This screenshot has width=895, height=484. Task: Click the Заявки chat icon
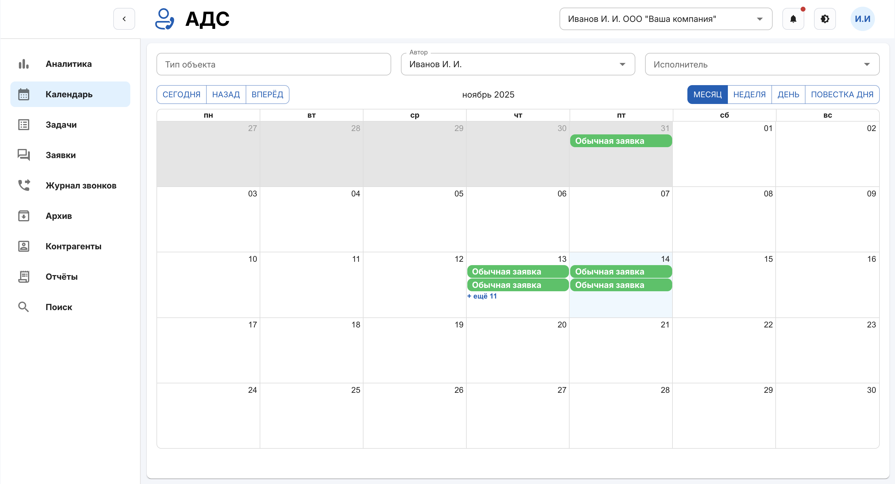click(x=24, y=155)
